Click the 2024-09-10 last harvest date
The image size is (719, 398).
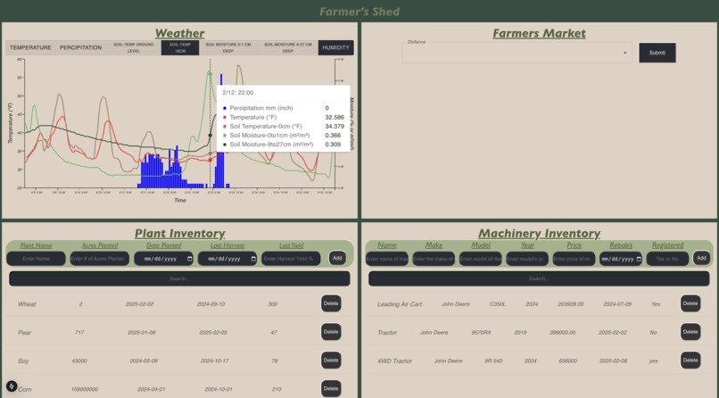click(211, 304)
